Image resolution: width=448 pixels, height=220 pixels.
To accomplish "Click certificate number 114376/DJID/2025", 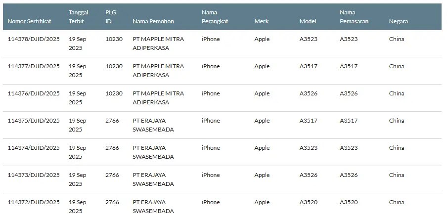I will tap(34, 93).
